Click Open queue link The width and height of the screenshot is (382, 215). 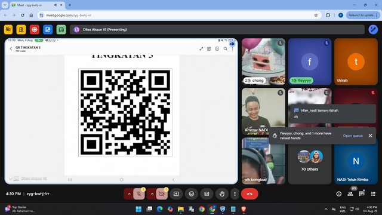[353, 136]
